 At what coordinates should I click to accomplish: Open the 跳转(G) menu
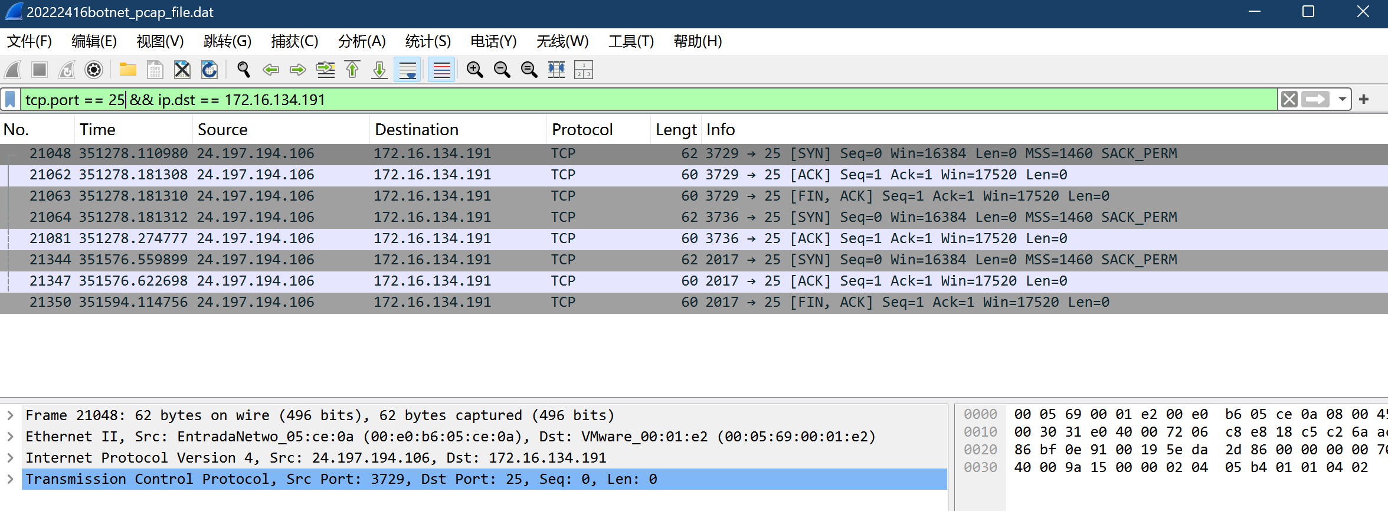[227, 41]
